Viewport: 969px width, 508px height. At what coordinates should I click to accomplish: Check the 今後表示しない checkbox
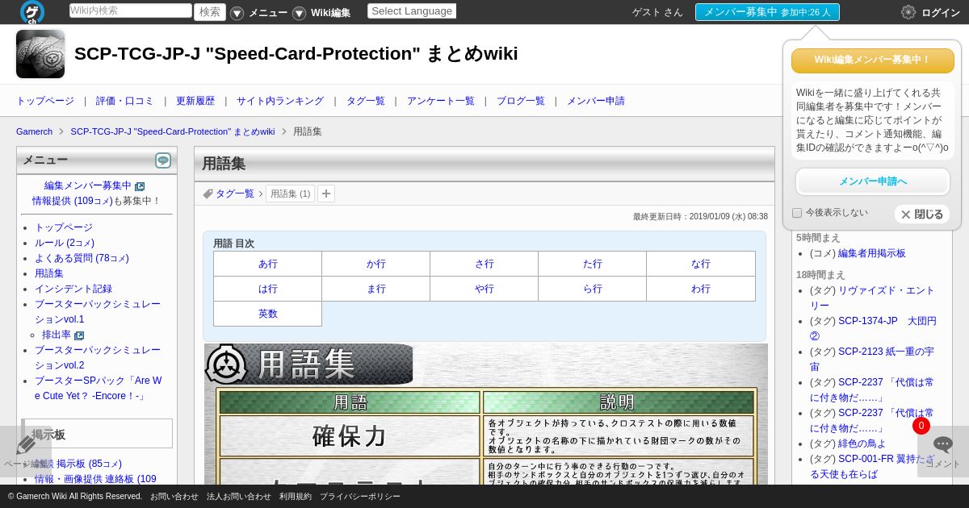[797, 213]
